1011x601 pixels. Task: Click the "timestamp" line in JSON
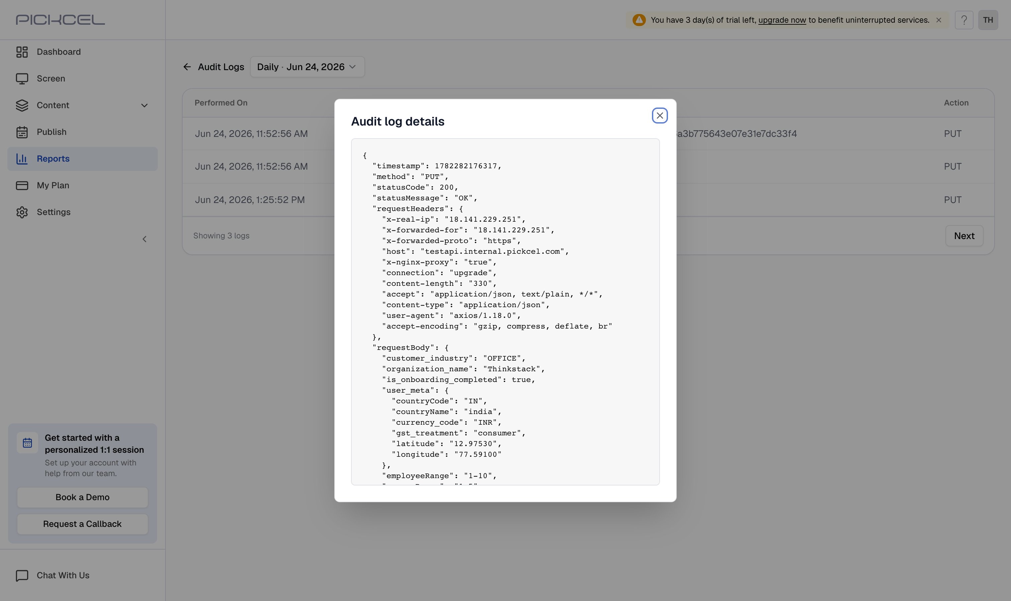pos(437,166)
